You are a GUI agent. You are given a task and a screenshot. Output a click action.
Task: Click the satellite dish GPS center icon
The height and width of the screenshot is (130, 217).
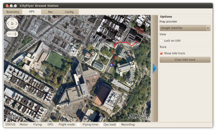[x=12, y=23]
